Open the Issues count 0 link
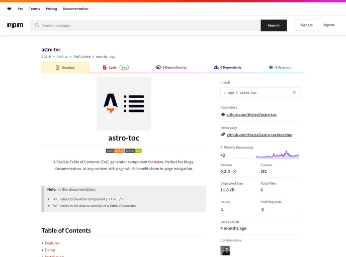Viewport: 346px width, 257px height. [222, 209]
